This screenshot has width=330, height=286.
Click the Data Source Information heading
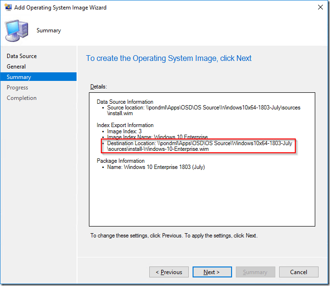pyautogui.click(x=125, y=102)
